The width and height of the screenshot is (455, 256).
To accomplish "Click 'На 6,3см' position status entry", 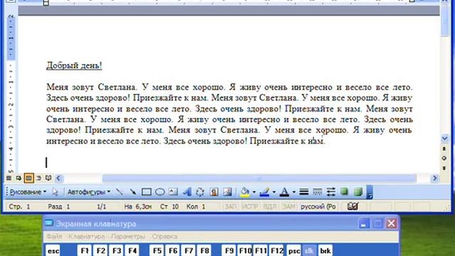I will coord(138,207).
